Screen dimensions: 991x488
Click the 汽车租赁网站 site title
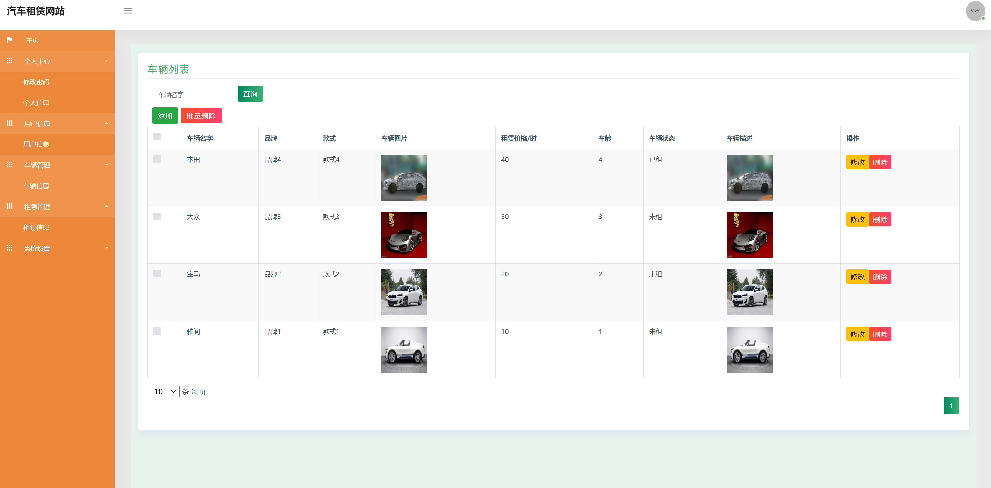coord(36,11)
